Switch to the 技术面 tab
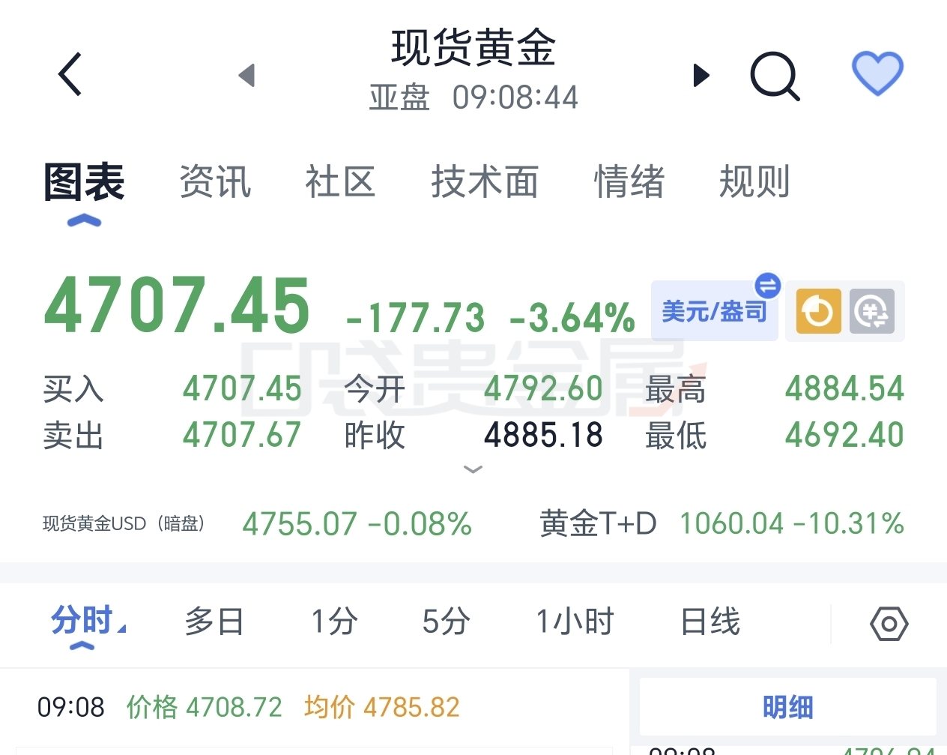Image resolution: width=947 pixels, height=755 pixels. (x=485, y=182)
